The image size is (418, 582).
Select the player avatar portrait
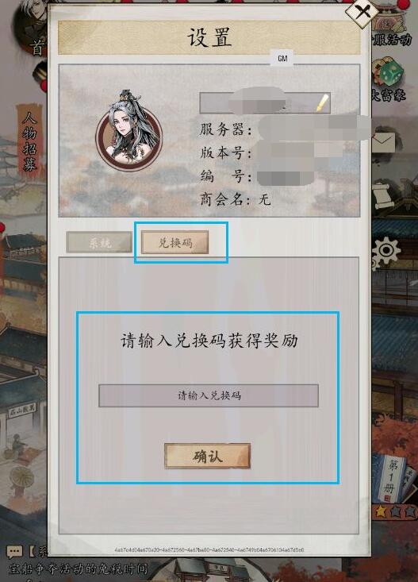[128, 132]
